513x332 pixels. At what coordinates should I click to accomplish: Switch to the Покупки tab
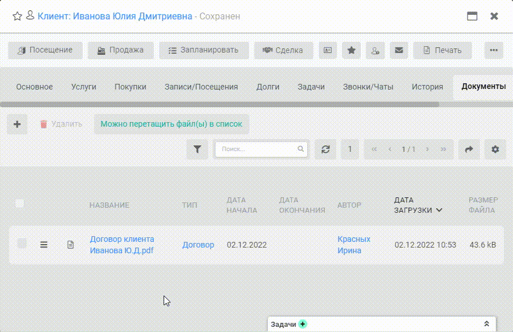click(130, 87)
